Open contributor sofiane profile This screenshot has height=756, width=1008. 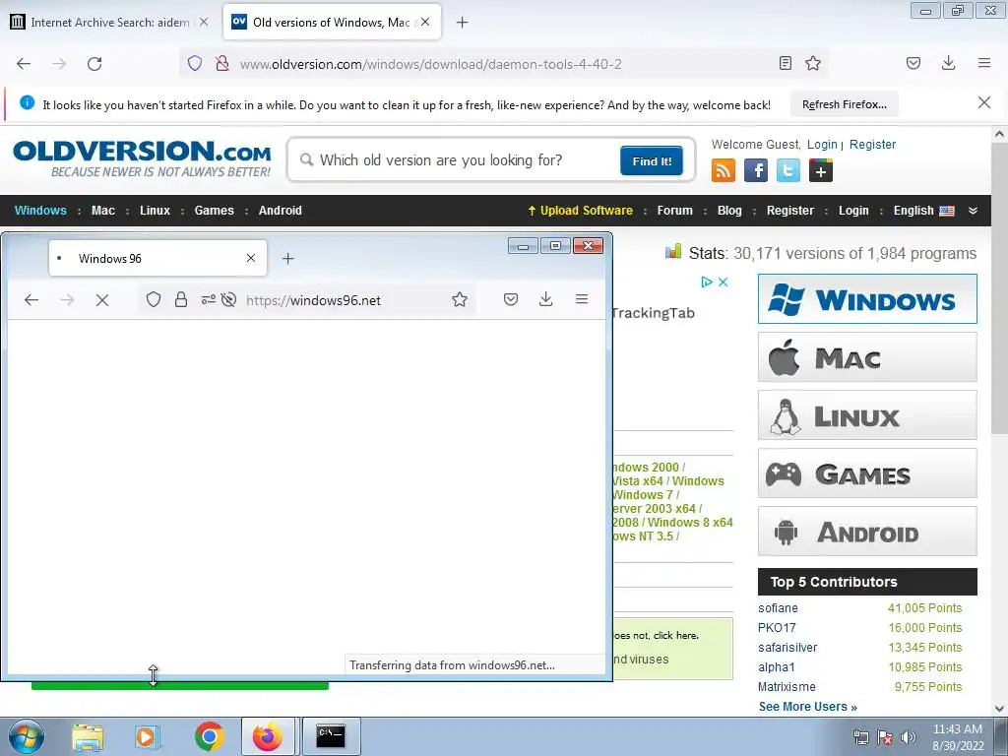coord(778,608)
